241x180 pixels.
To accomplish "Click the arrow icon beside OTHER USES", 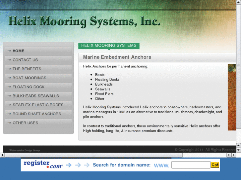I will (9, 123).
